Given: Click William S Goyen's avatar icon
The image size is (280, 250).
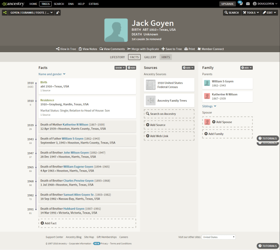Looking at the screenshot, I should coord(207,83).
